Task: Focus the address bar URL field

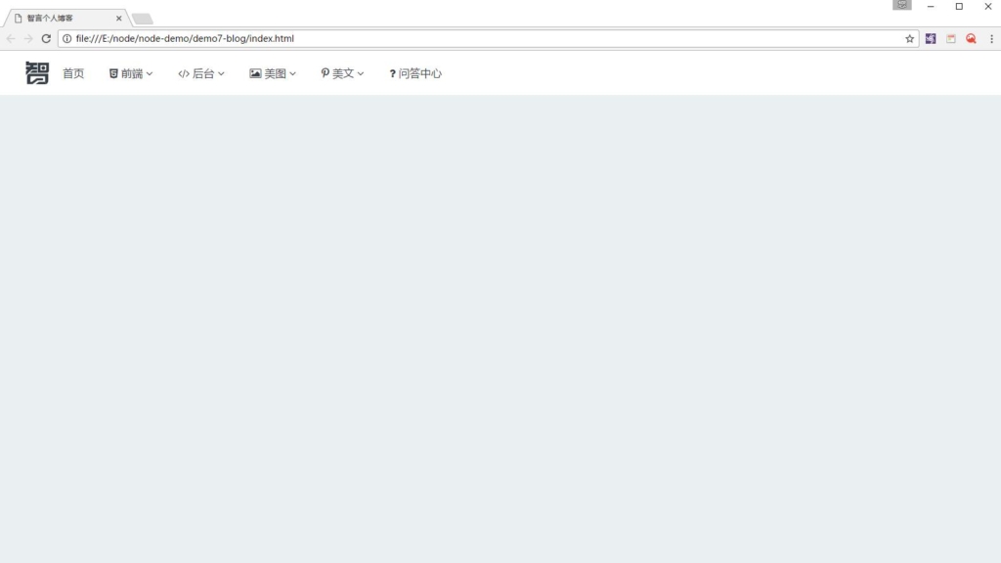Action: [x=489, y=38]
